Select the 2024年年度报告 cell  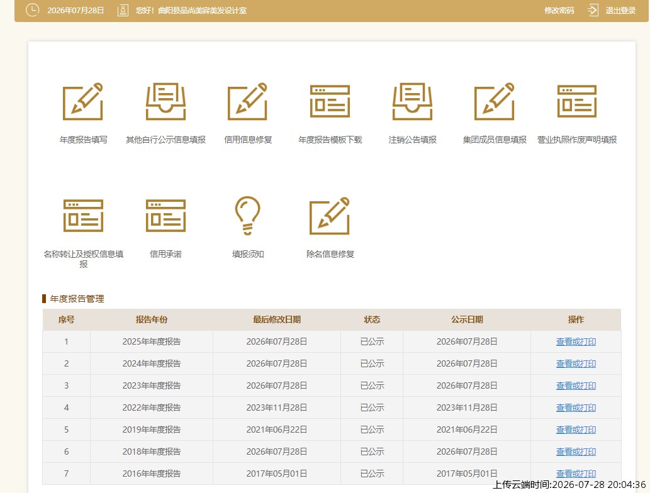[152, 363]
